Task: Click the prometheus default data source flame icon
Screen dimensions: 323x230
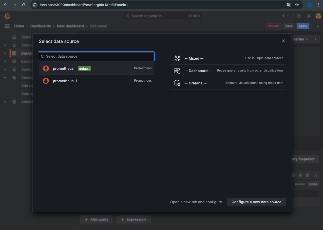Action: point(46,68)
